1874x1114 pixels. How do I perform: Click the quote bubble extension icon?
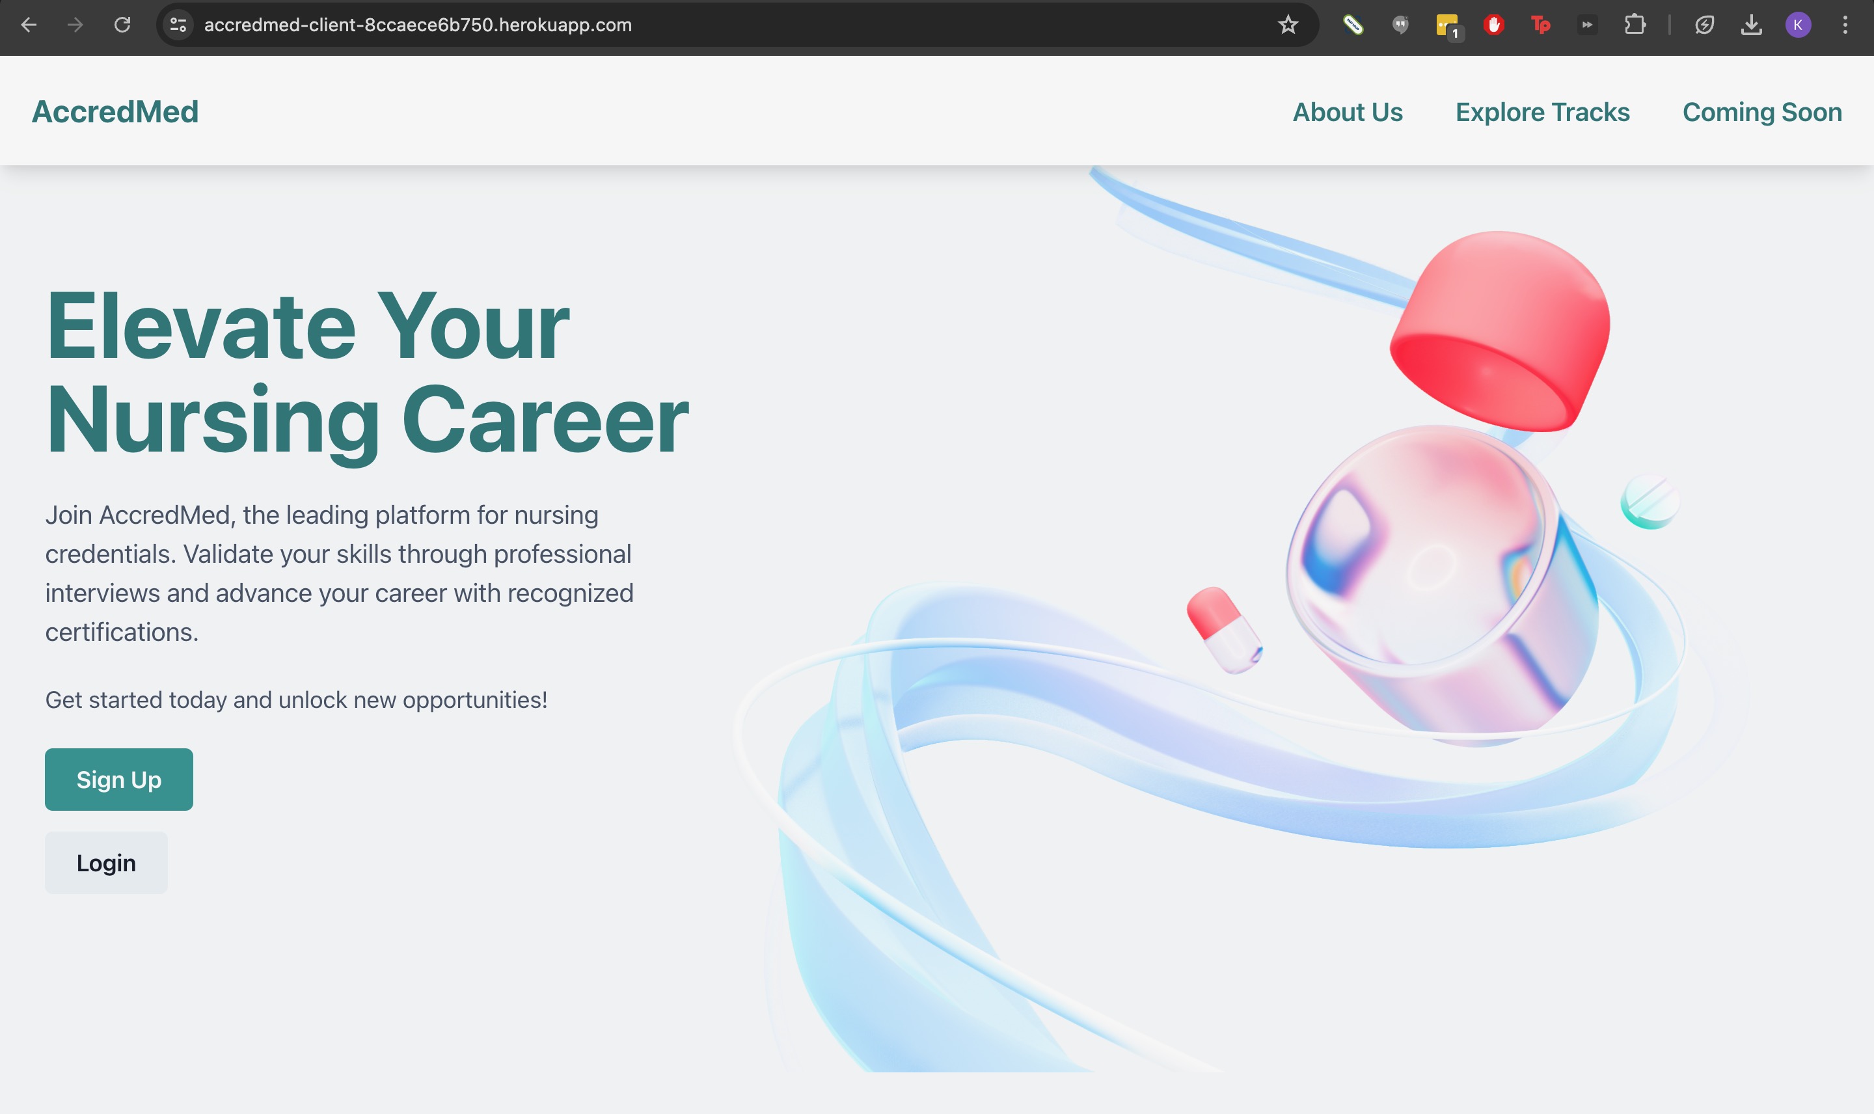click(1400, 25)
